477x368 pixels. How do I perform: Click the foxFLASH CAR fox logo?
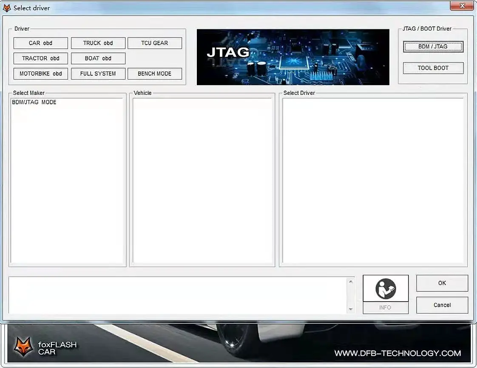[x=23, y=346]
